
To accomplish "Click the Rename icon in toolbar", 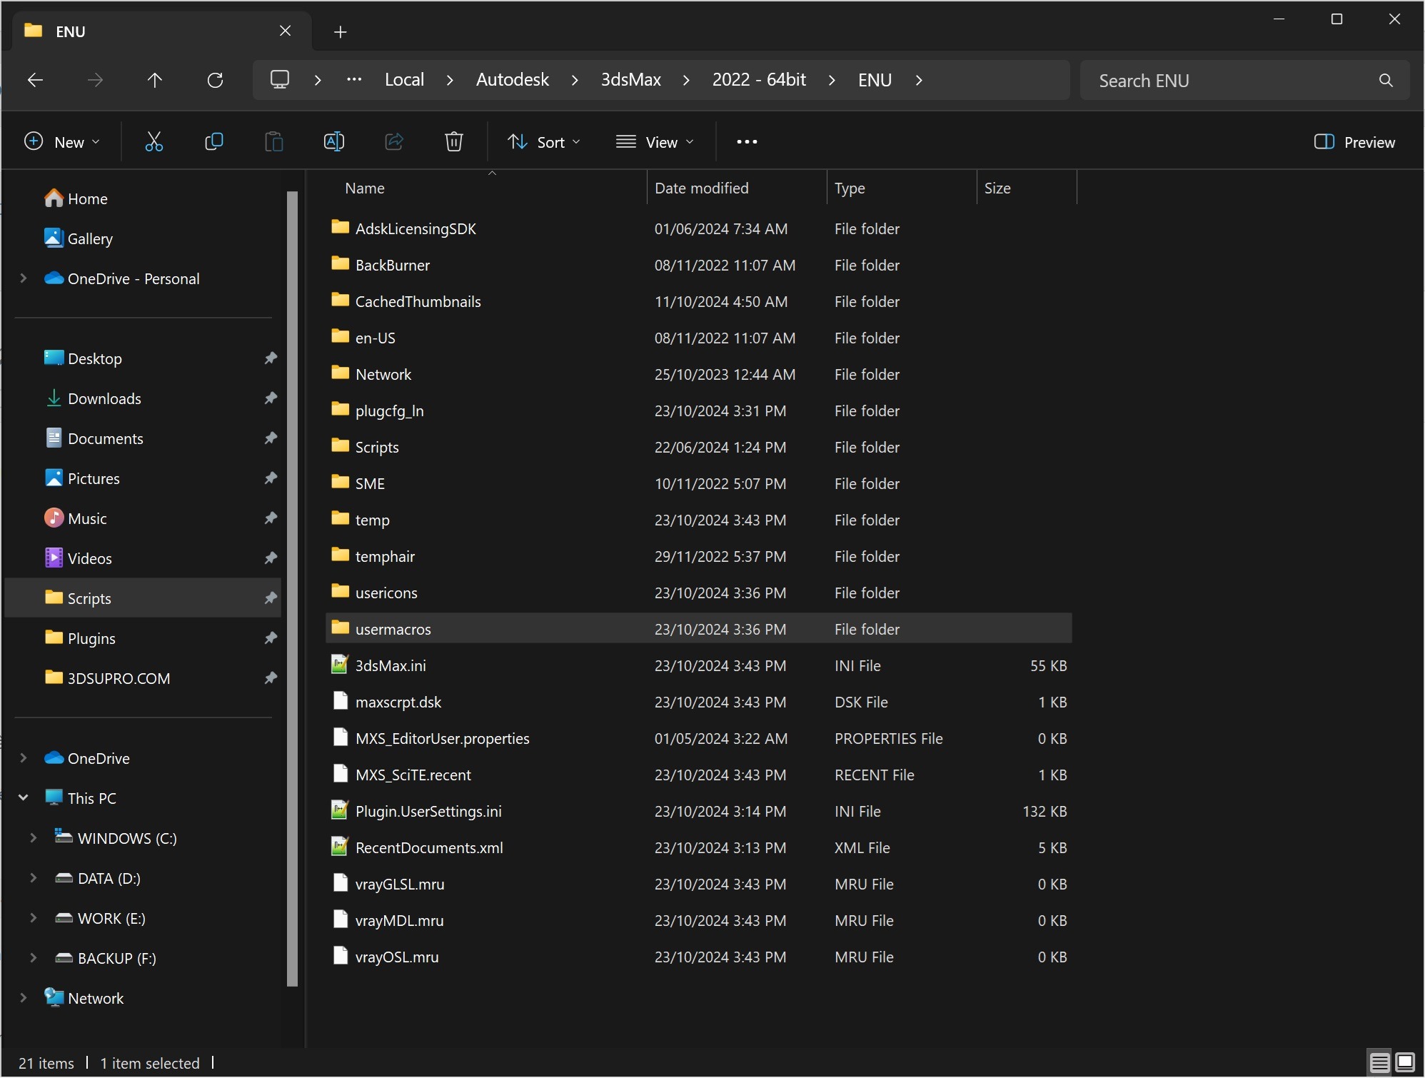I will [334, 142].
